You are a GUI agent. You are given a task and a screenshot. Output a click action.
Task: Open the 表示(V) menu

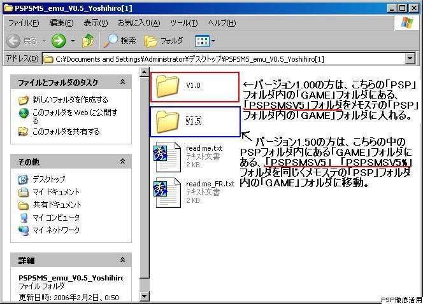click(96, 23)
